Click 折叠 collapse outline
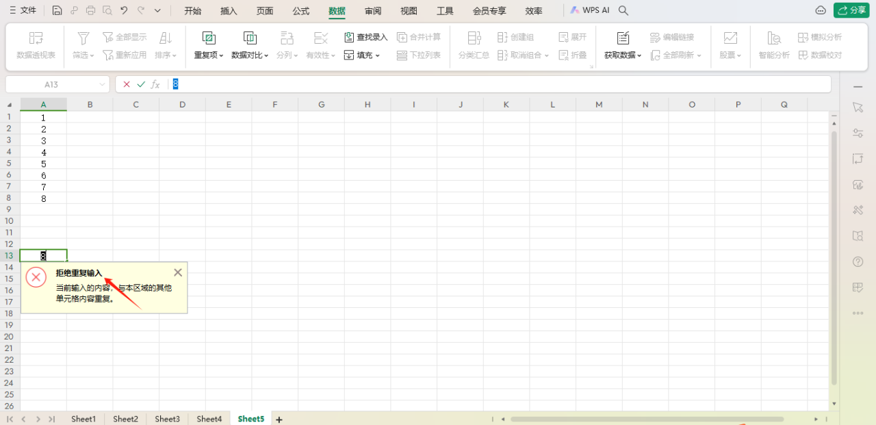 click(573, 55)
